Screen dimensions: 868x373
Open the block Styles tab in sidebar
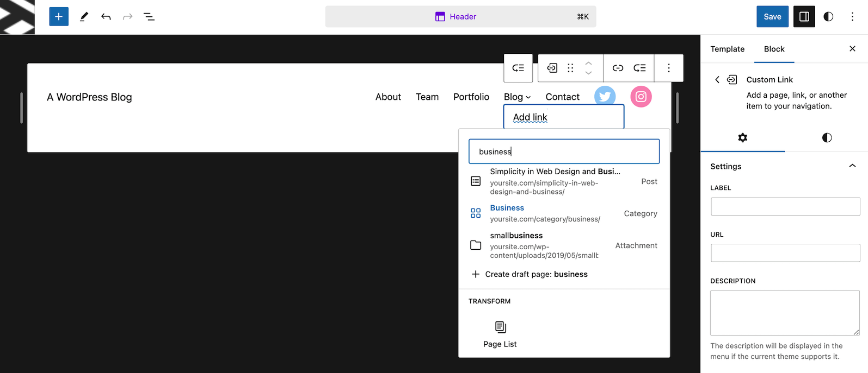827,138
